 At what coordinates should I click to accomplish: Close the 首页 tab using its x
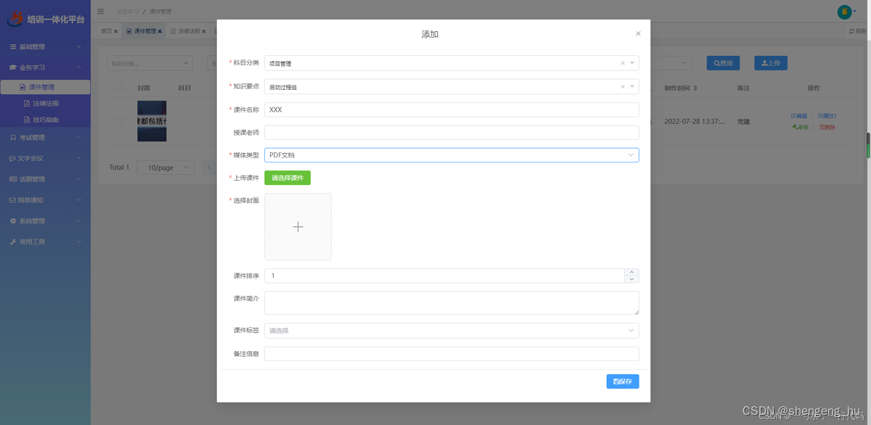115,32
